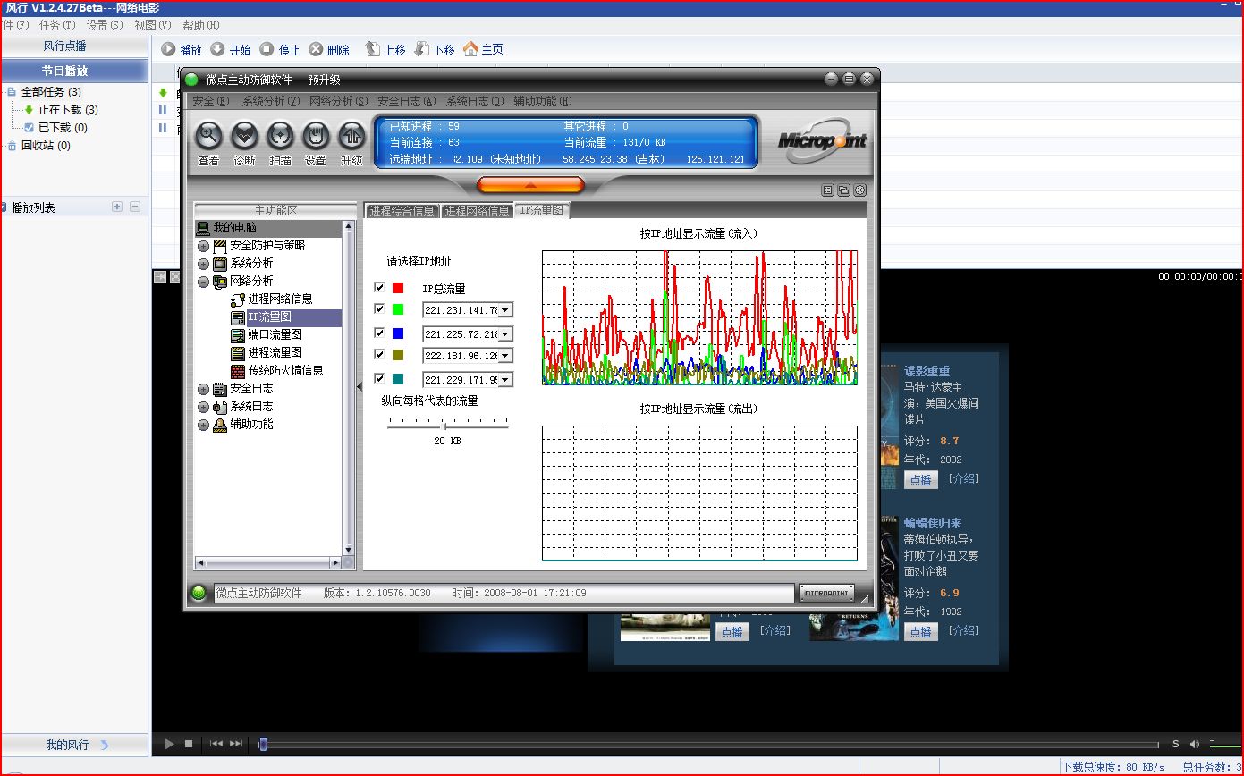Select 传统防火墙信息 in the tree
The height and width of the screenshot is (776, 1244).
285,371
